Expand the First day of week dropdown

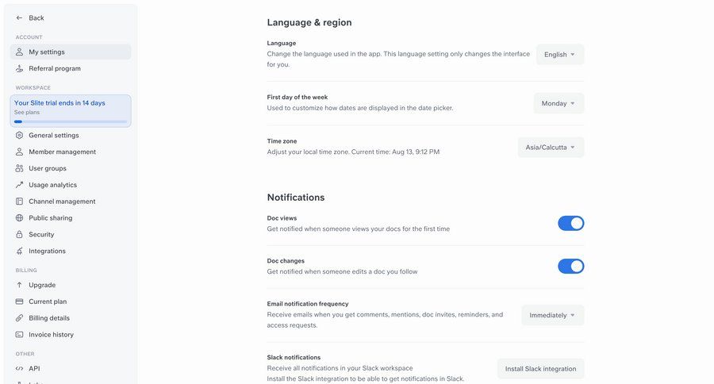click(559, 104)
